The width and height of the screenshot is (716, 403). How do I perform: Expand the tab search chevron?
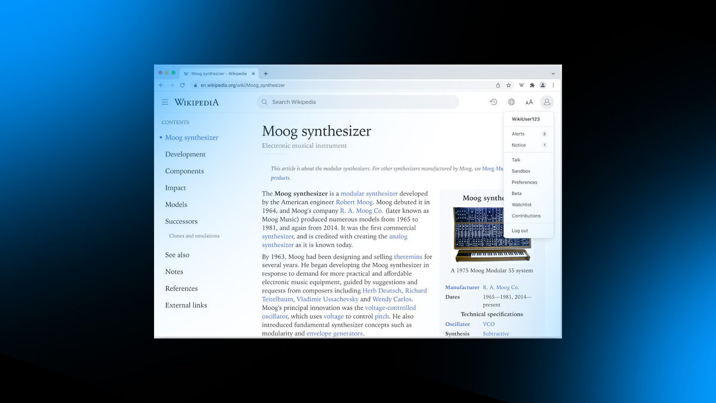point(553,73)
